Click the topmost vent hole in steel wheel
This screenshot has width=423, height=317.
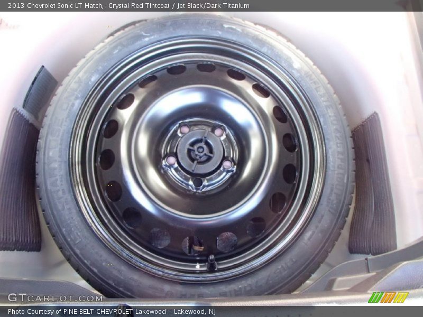(206, 68)
